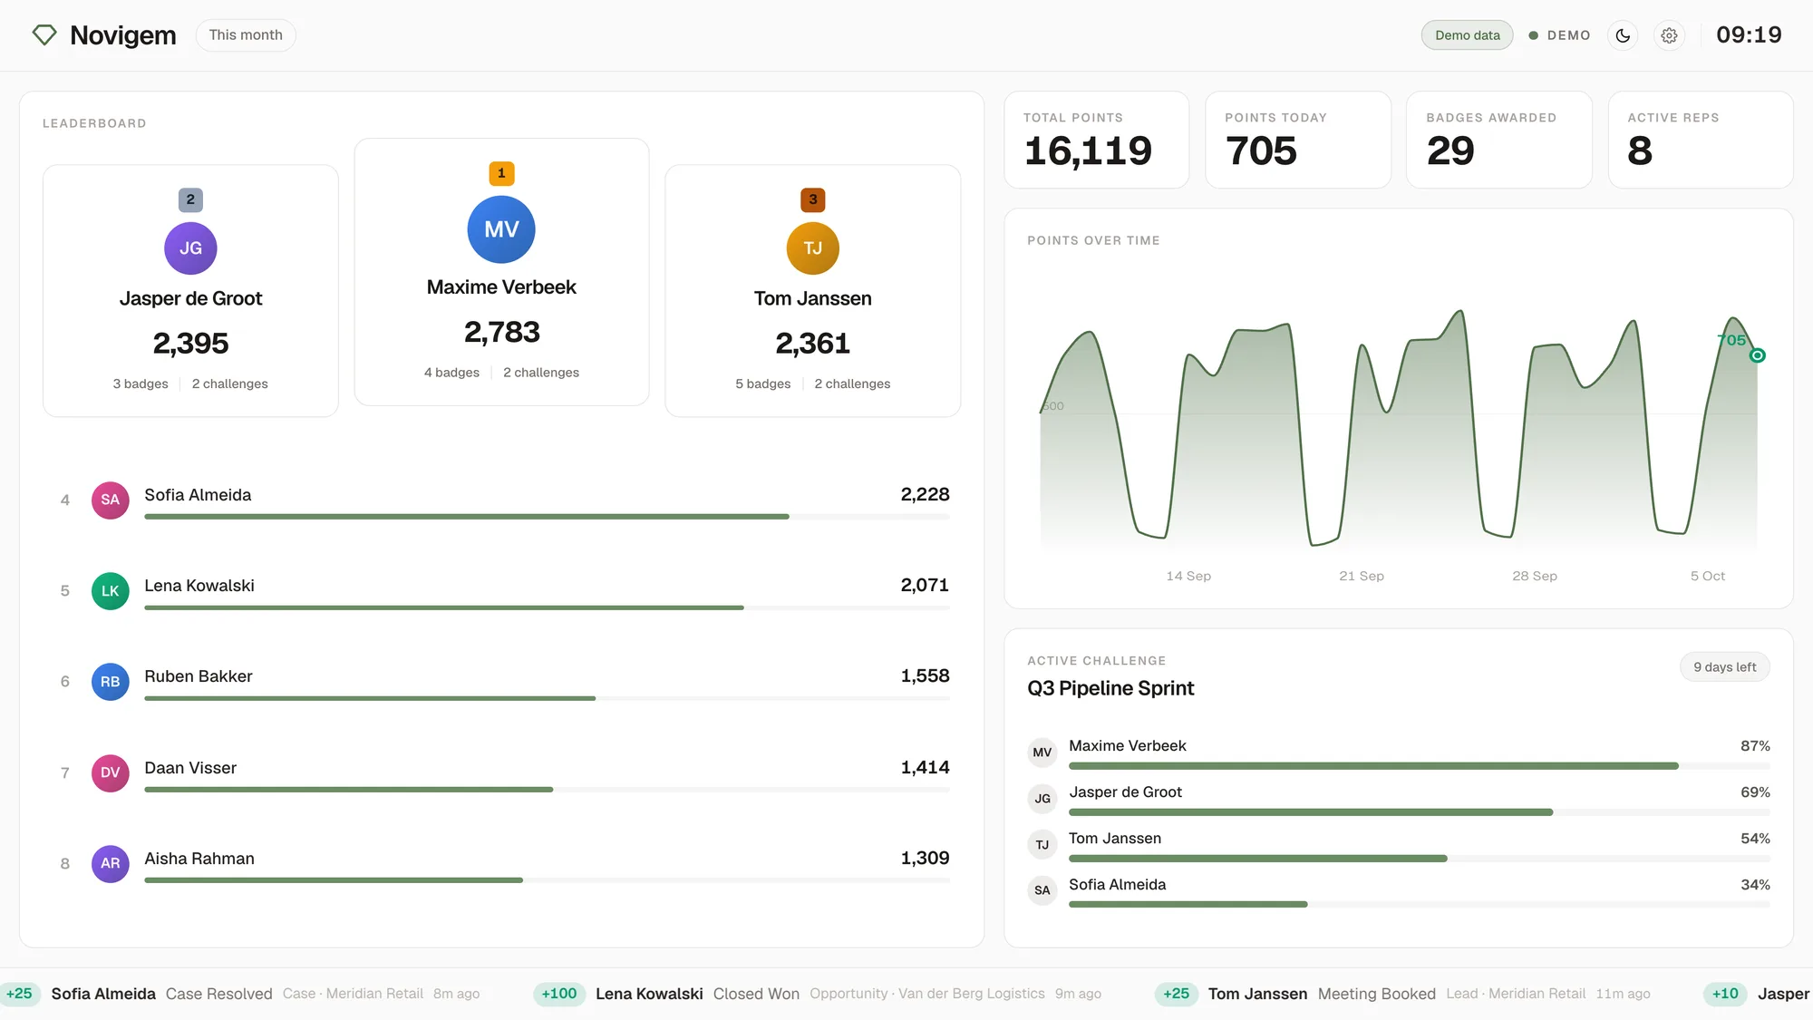Click the rank 2 silver badge

[x=190, y=199]
